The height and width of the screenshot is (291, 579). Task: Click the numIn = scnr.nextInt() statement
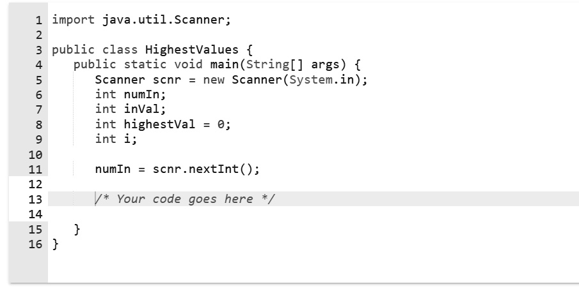coord(177,169)
